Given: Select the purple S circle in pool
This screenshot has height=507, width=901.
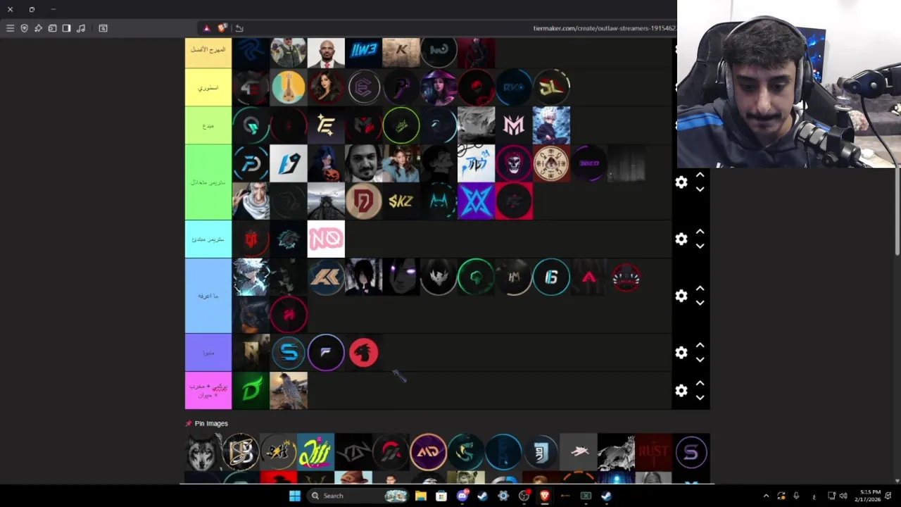Looking at the screenshot, I should [x=691, y=452].
